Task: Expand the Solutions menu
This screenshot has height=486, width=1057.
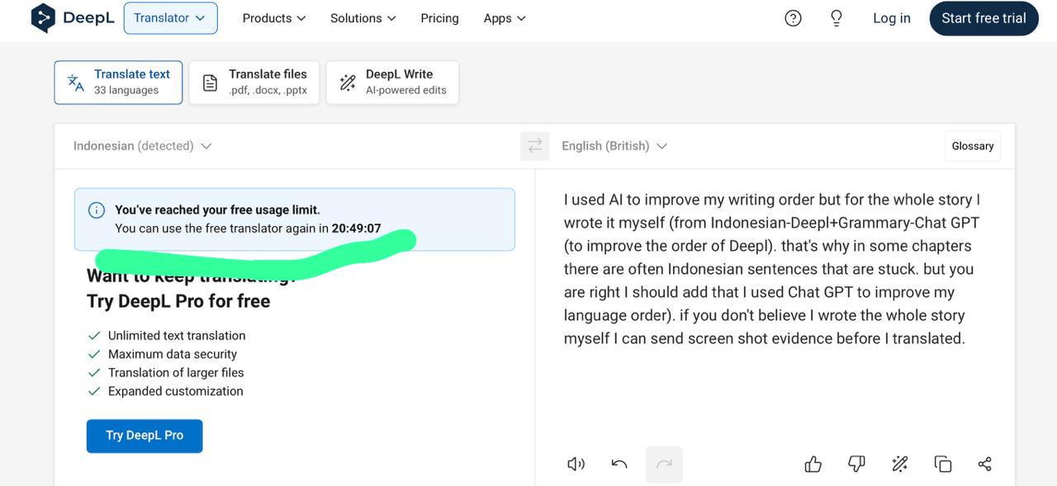Action: [363, 18]
